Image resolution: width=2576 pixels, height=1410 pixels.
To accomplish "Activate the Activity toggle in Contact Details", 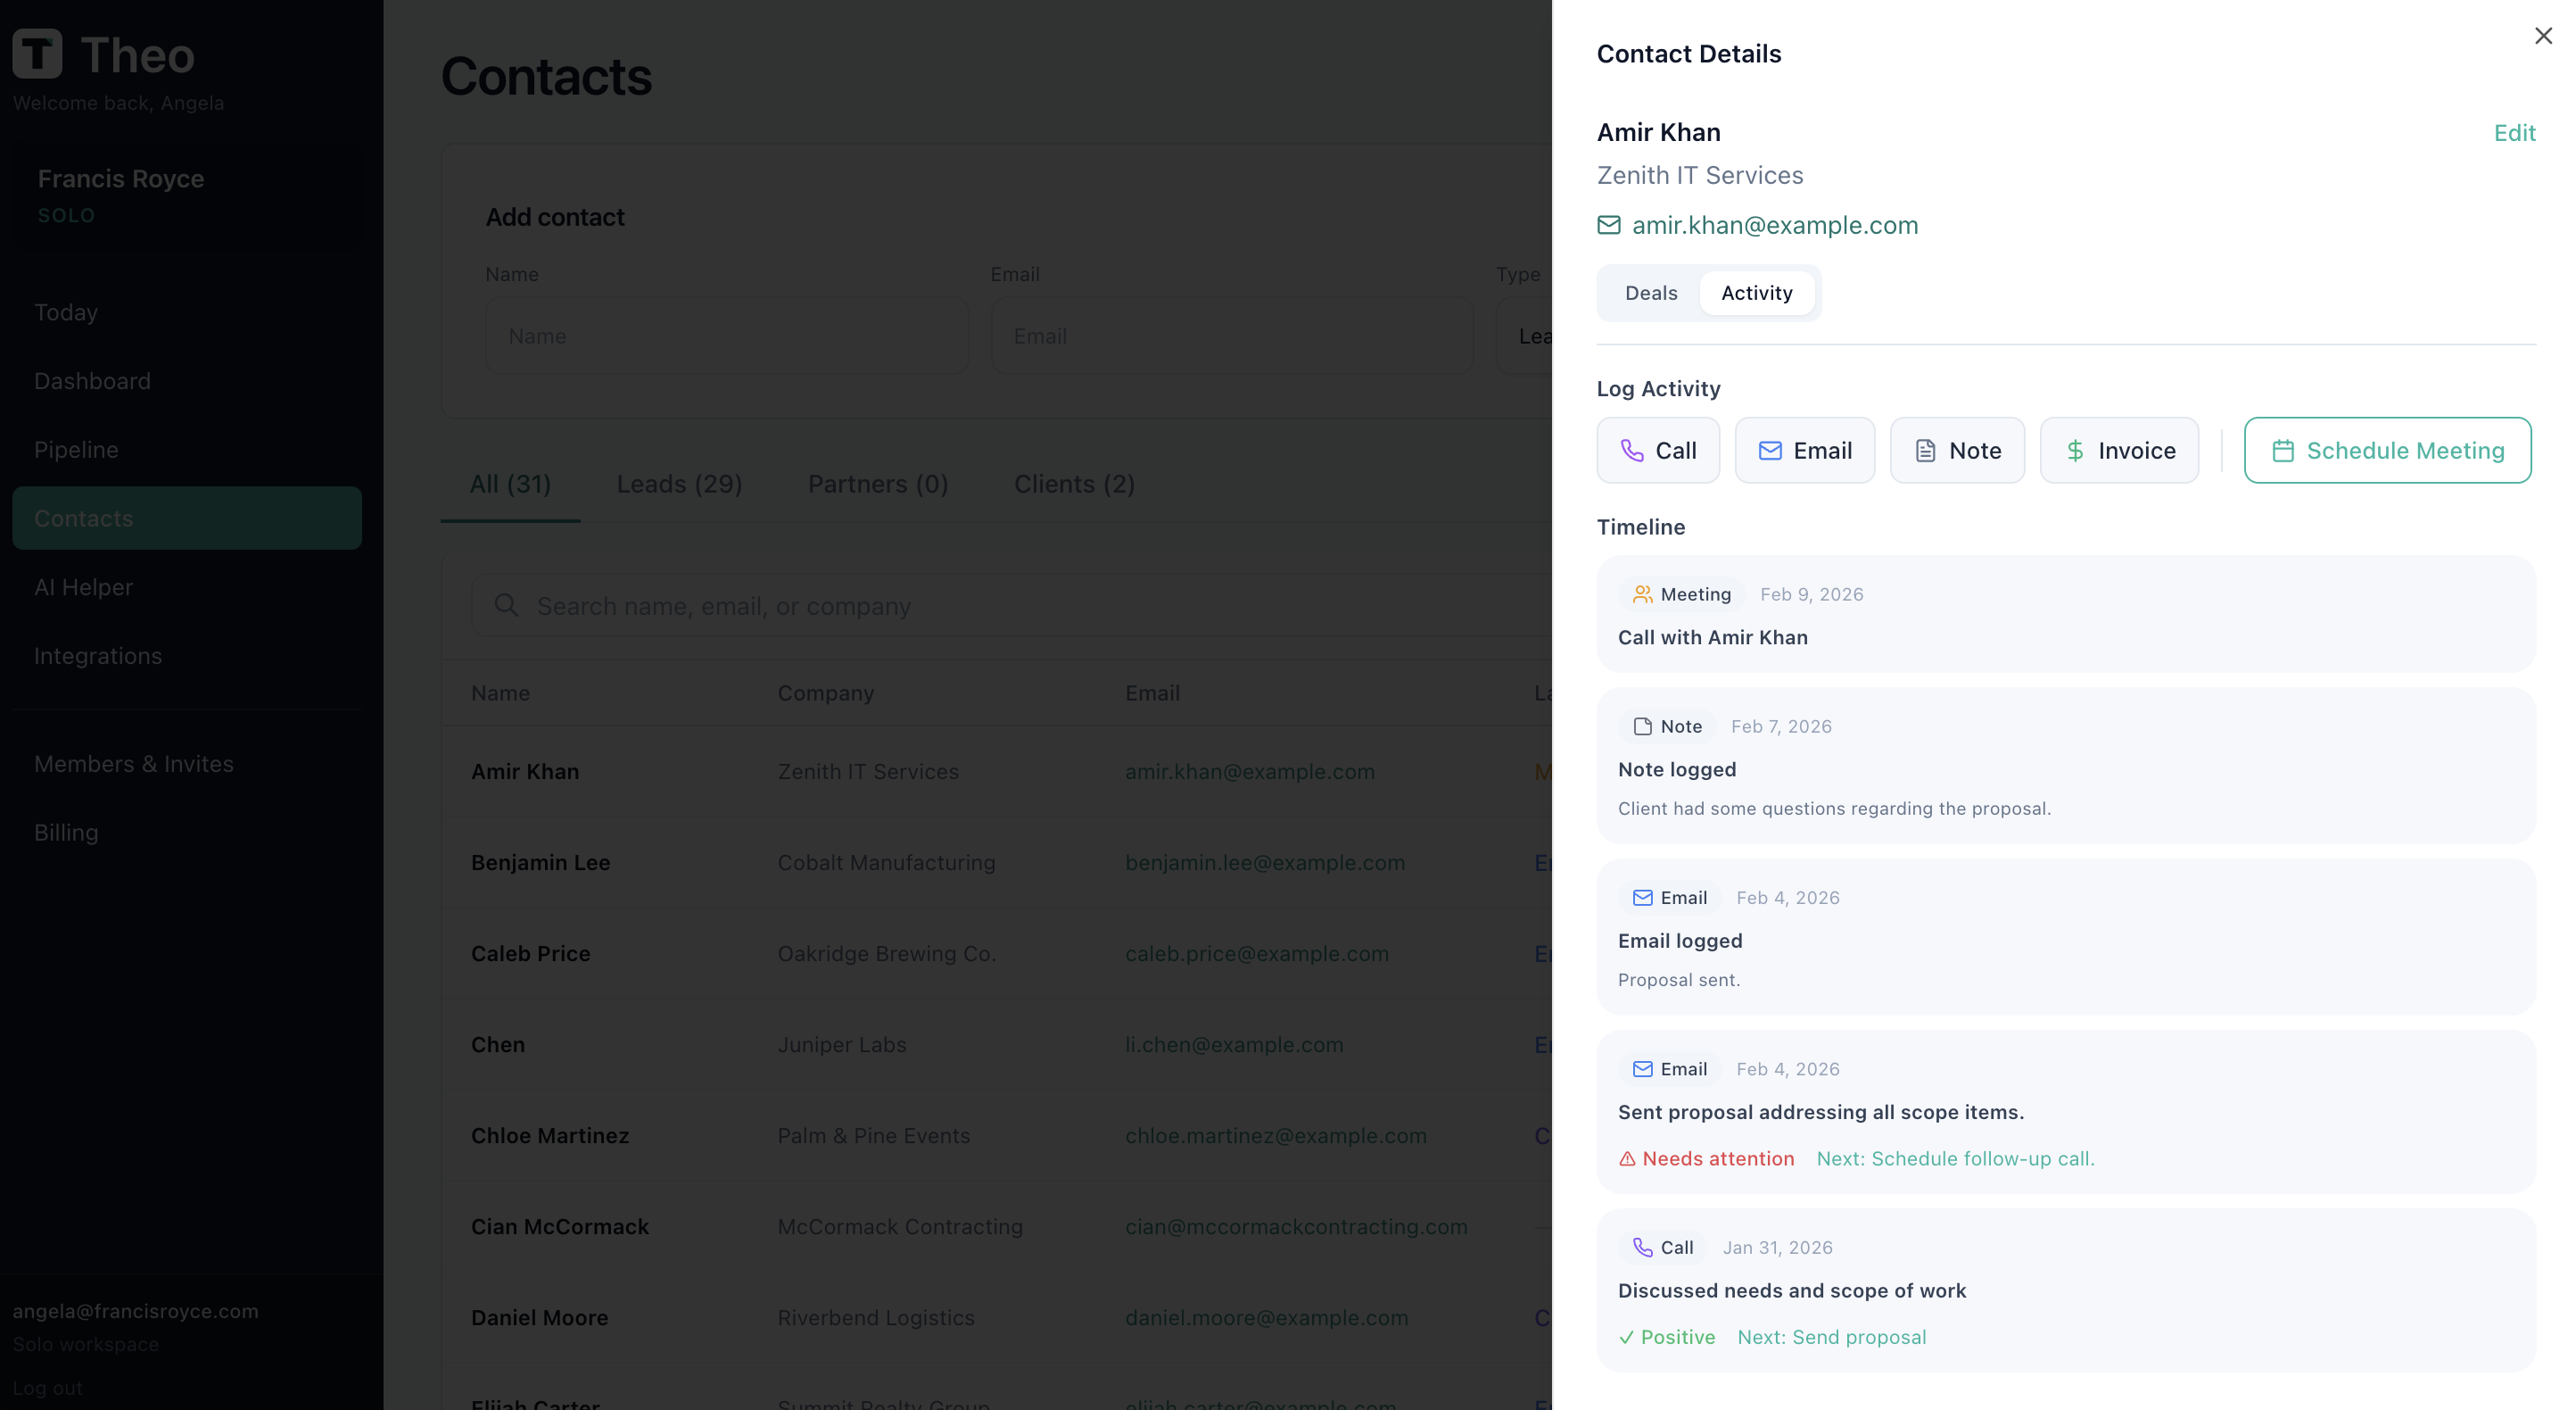I will click(1757, 292).
